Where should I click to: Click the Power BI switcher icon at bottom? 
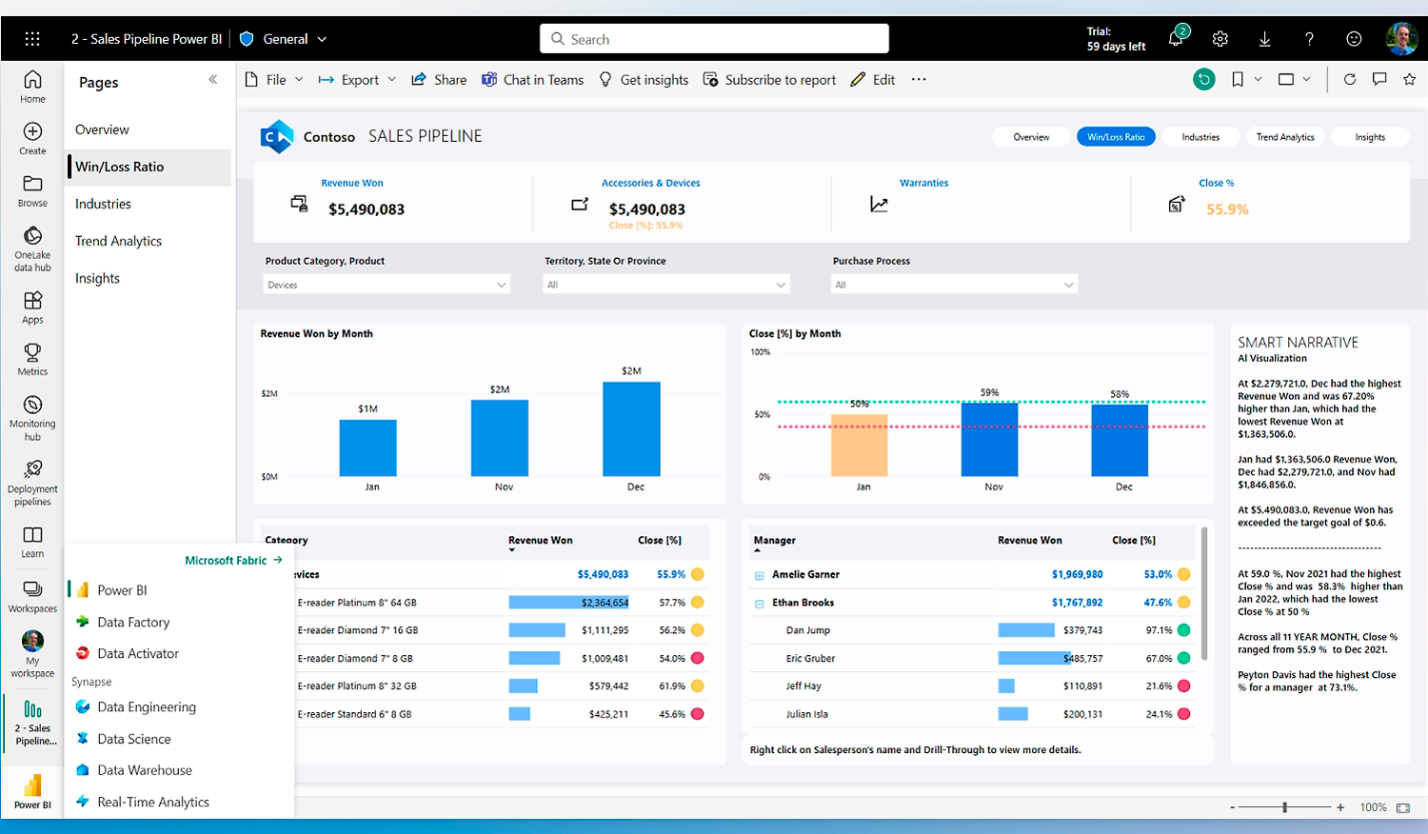click(32, 792)
